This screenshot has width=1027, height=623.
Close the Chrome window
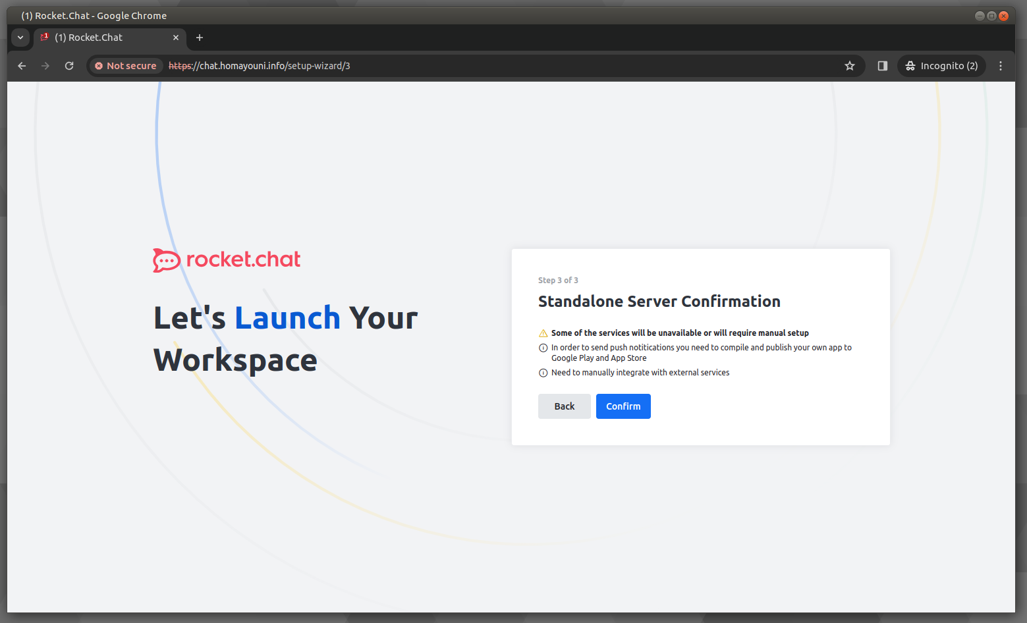[x=1003, y=16]
